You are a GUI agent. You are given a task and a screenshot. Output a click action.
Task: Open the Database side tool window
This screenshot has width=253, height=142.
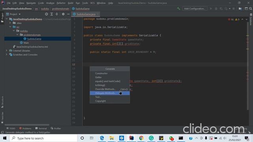click(251, 20)
